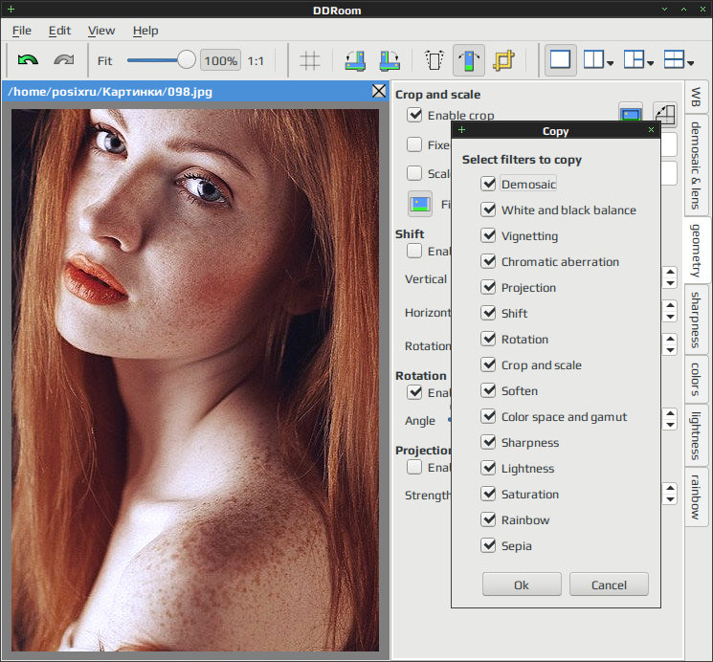Viewport: 713px width, 662px height.
Task: Adjust the projection Strength spinner arrows
Action: pyautogui.click(x=670, y=494)
